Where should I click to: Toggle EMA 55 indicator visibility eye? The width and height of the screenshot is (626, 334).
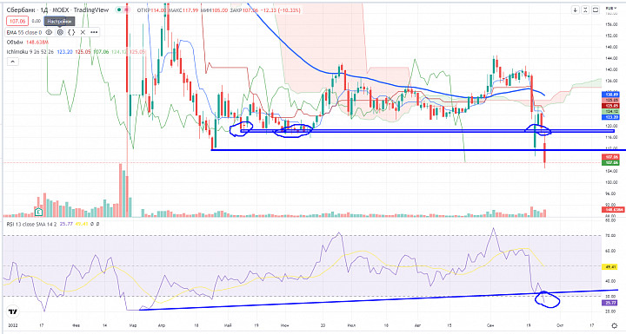49,32
